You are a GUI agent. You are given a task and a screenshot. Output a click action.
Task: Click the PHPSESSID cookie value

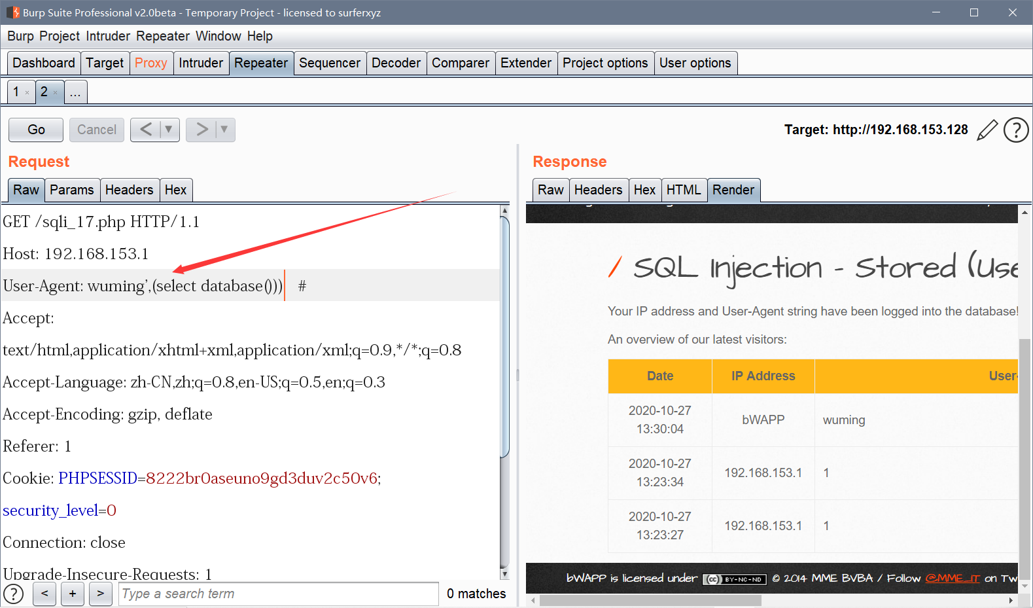click(262, 478)
